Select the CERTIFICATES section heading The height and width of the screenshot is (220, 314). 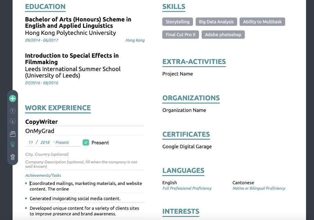coord(186,134)
